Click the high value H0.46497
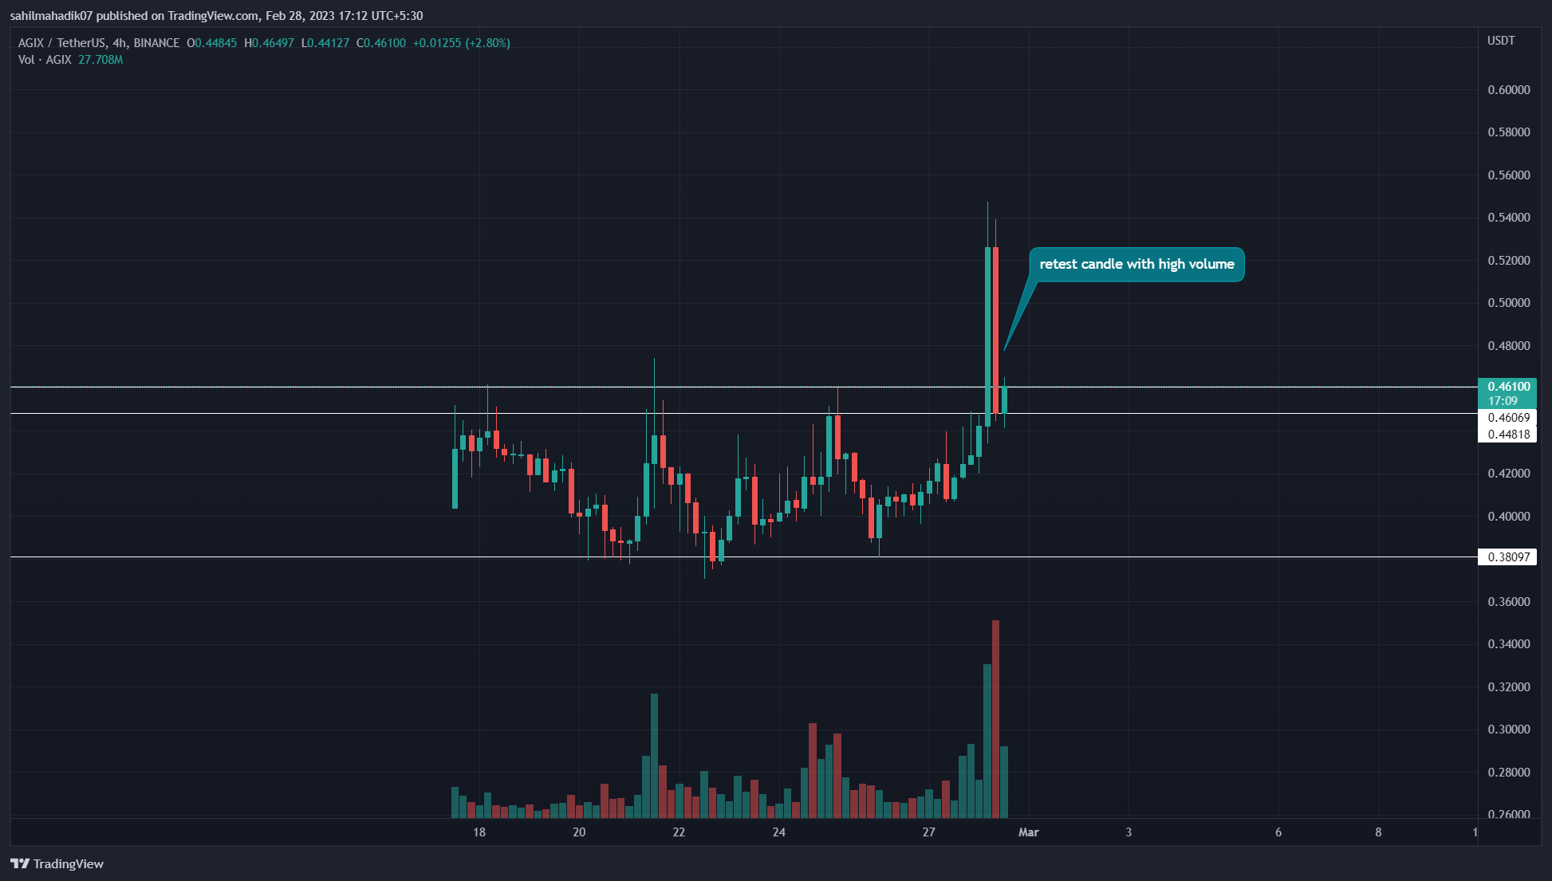This screenshot has width=1552, height=881. point(269,43)
